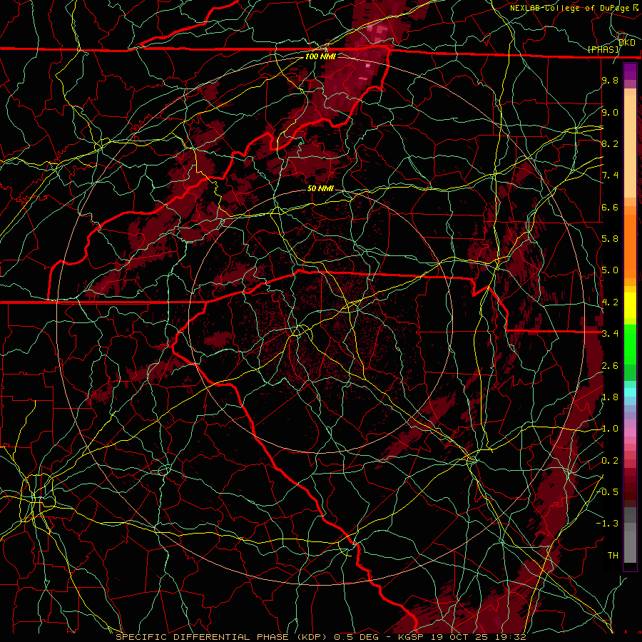Select the purple band atop the color bar
The image size is (642, 642).
pos(630,71)
